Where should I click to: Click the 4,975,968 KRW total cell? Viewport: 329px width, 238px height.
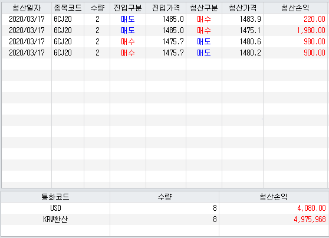click(274, 219)
